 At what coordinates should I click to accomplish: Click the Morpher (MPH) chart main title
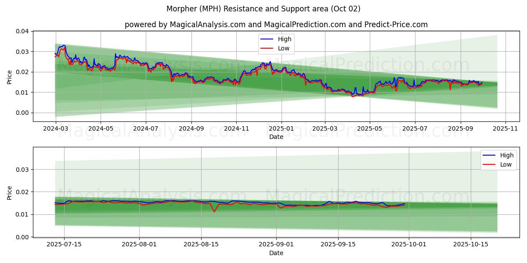click(263, 9)
